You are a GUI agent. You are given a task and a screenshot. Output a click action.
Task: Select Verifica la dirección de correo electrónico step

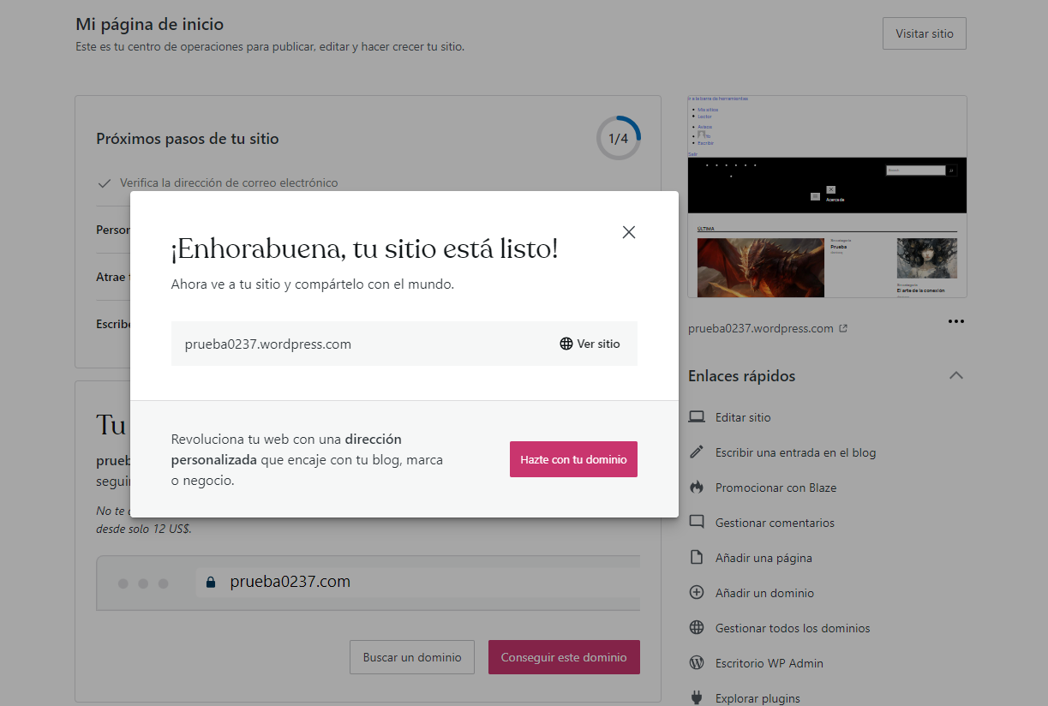229,182
